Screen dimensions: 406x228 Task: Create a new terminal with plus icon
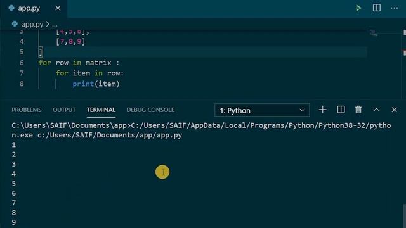322,110
